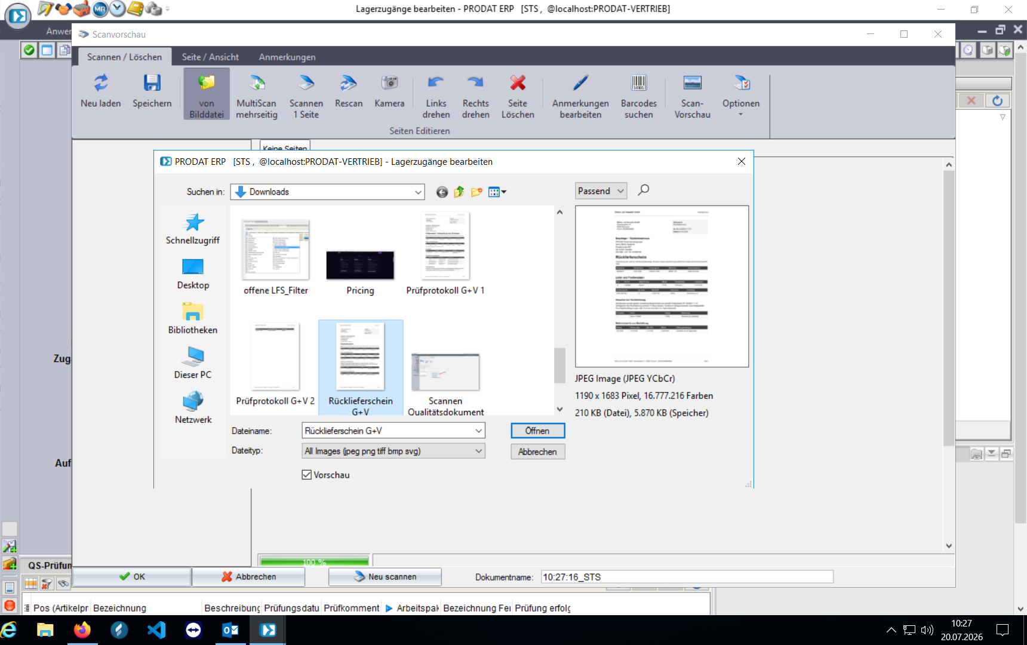Viewport: 1027px width, 645px height.
Task: Select the Scannen / Löschen tab
Action: [x=124, y=57]
